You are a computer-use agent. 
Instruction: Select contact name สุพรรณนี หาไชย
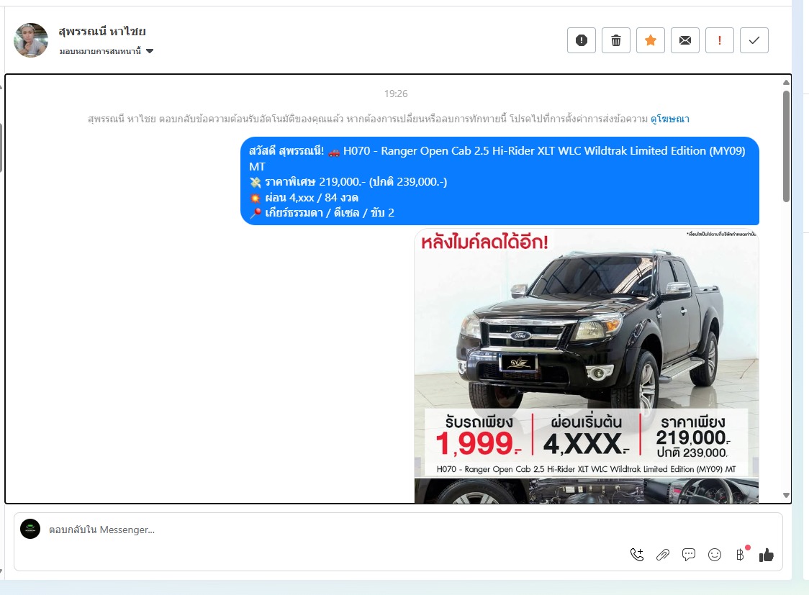pos(102,32)
